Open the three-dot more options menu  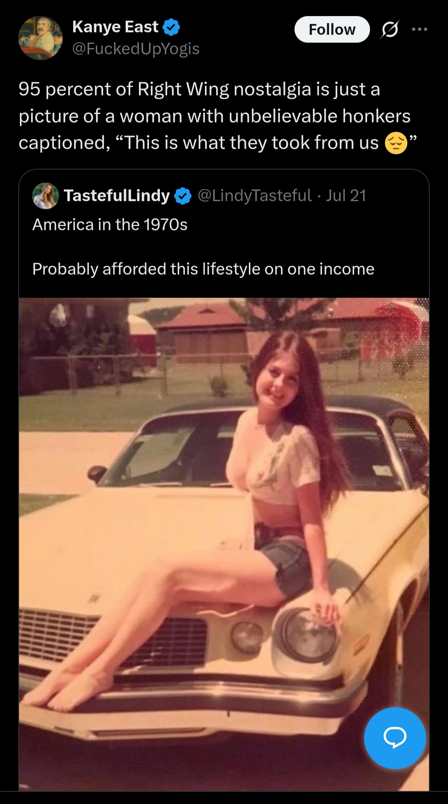pyautogui.click(x=419, y=29)
